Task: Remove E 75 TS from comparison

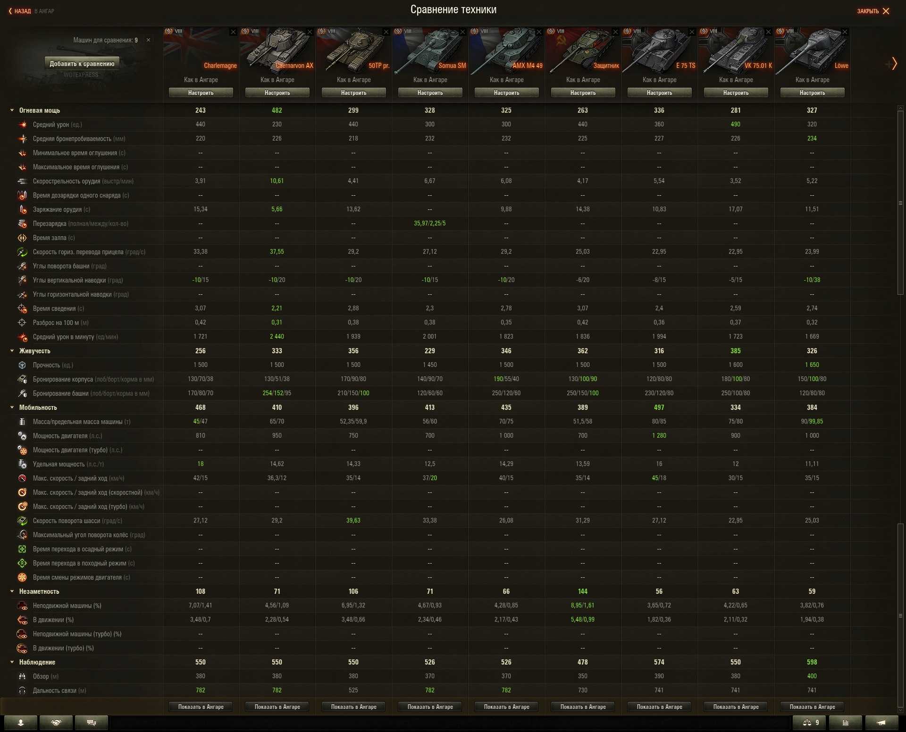Action: (x=692, y=32)
